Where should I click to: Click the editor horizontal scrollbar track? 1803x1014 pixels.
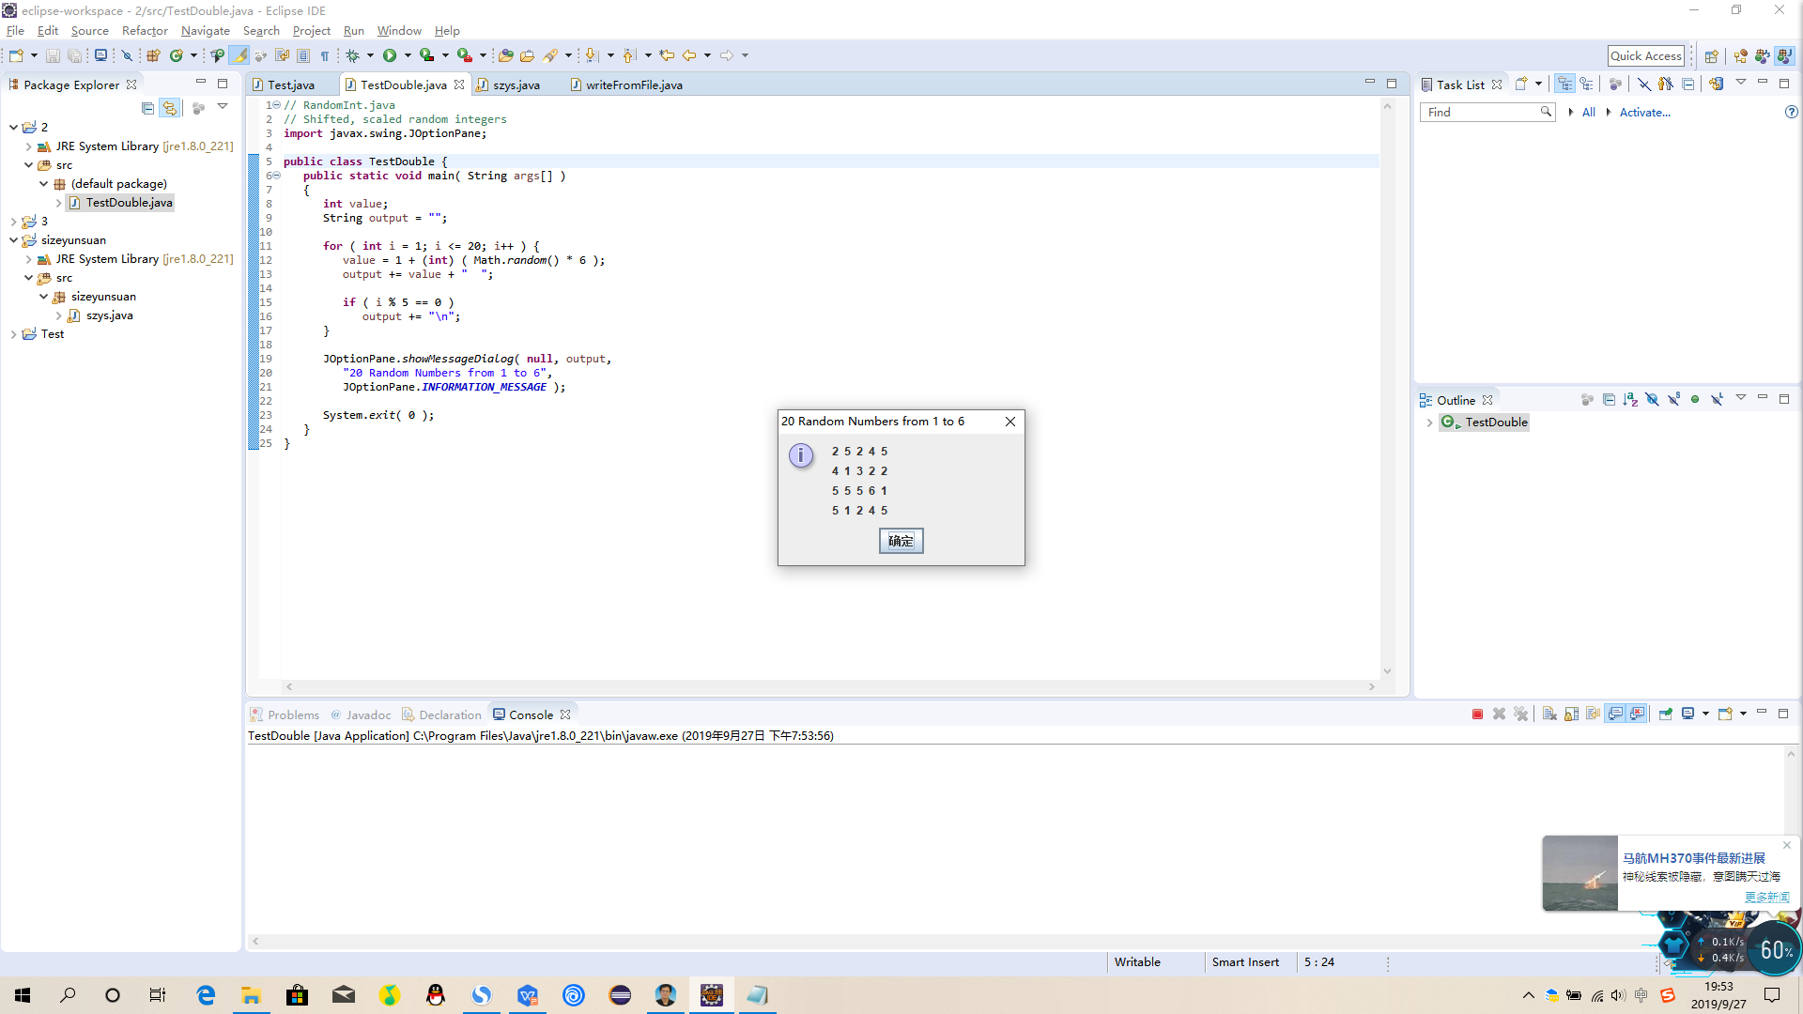829,687
